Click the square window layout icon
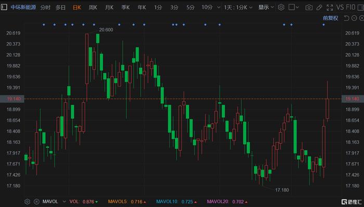Image resolution: width=364 pixels, height=207 pixels. 291,7
